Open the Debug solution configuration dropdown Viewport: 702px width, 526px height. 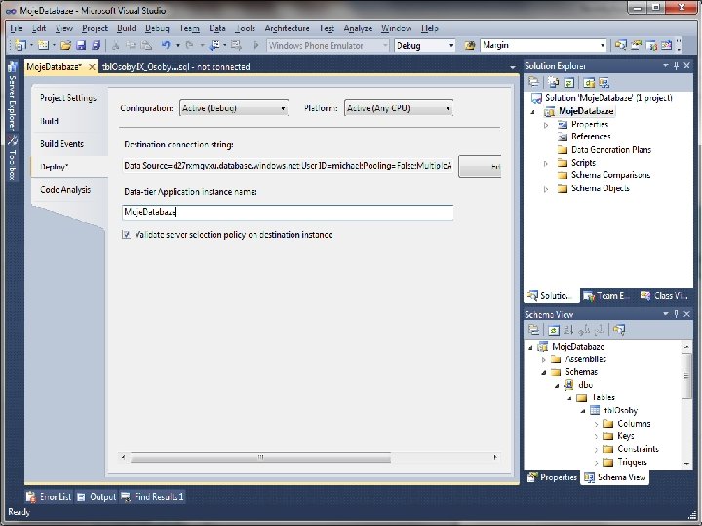click(x=450, y=45)
